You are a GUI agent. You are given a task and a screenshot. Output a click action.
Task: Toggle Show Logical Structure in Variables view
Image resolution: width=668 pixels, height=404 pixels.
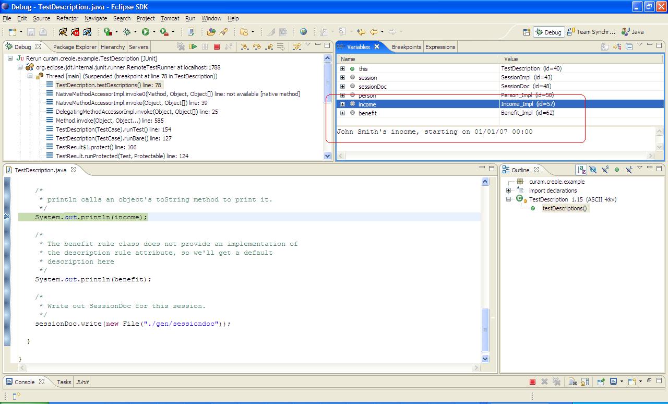point(617,46)
